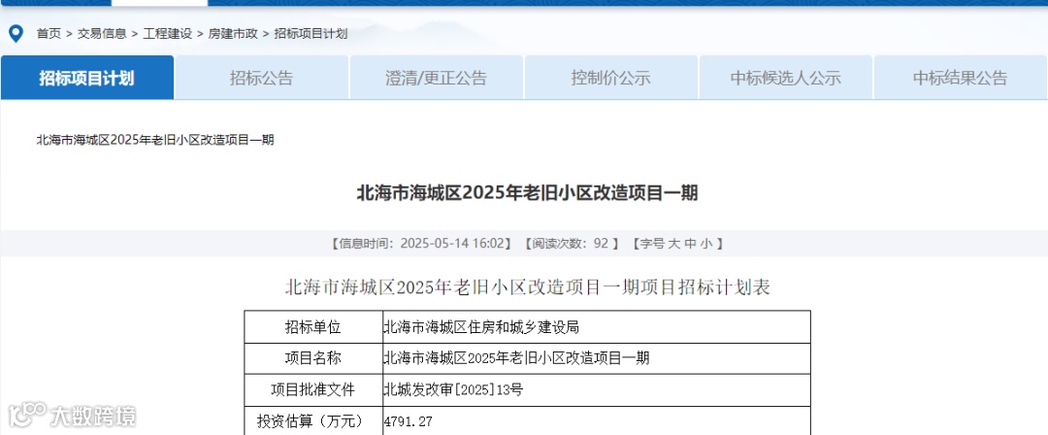Open 工程建设 breadcrumb link
This screenshot has width=1048, height=435.
click(167, 33)
